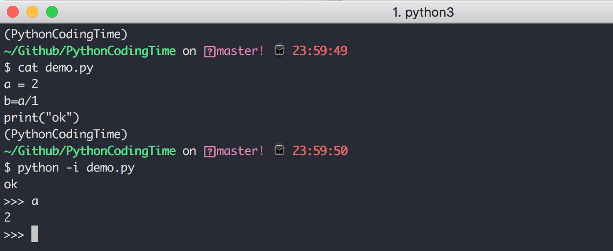The width and height of the screenshot is (613, 251).
Task: Click the red 23:59:50 timestamp
Action: (x=320, y=151)
